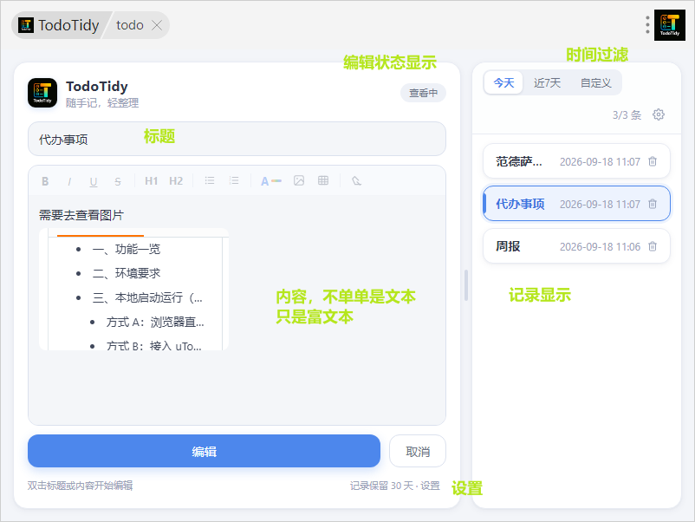The height and width of the screenshot is (522, 695).
Task: Open the 设置 link for record retention
Action: click(x=430, y=486)
